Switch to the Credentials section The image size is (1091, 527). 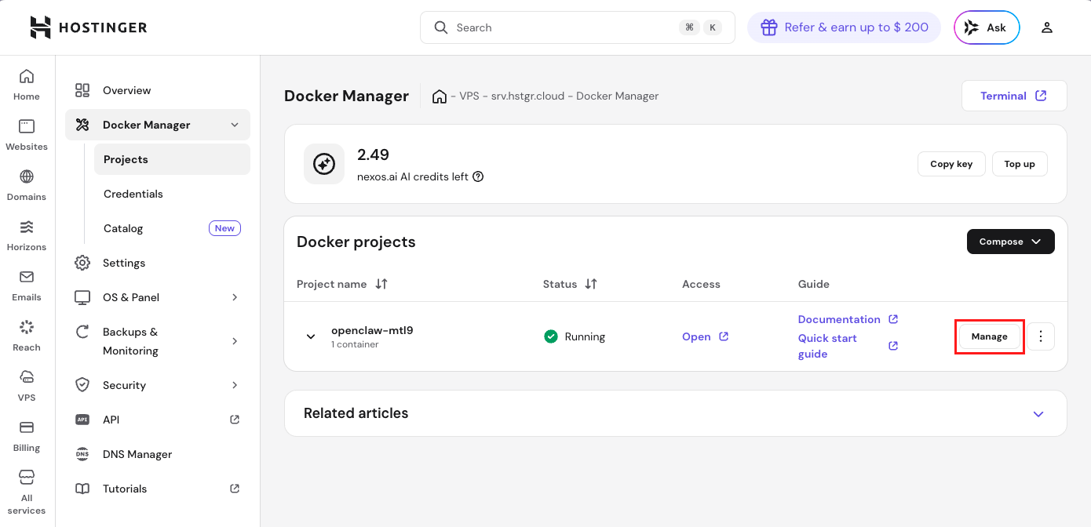coord(133,194)
